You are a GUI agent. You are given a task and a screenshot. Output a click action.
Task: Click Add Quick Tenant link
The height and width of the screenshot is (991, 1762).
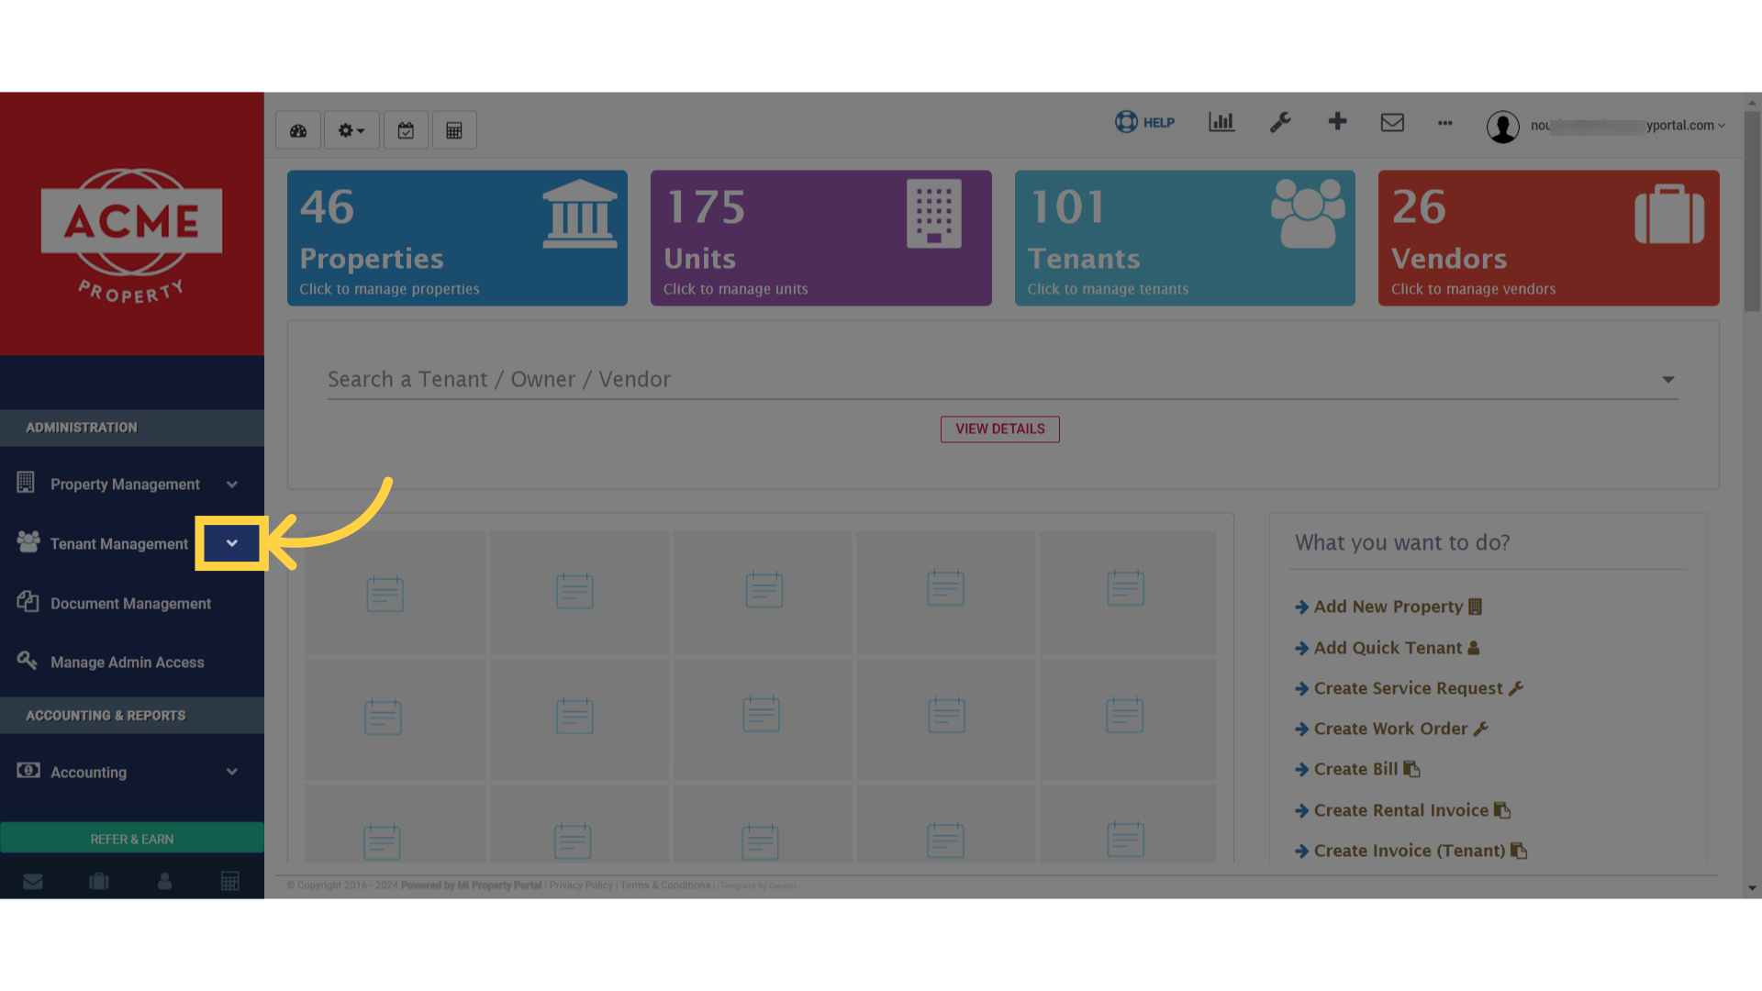[x=1388, y=648]
